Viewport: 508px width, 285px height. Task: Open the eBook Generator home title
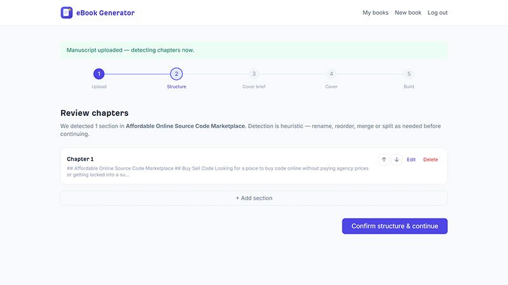pyautogui.click(x=105, y=13)
